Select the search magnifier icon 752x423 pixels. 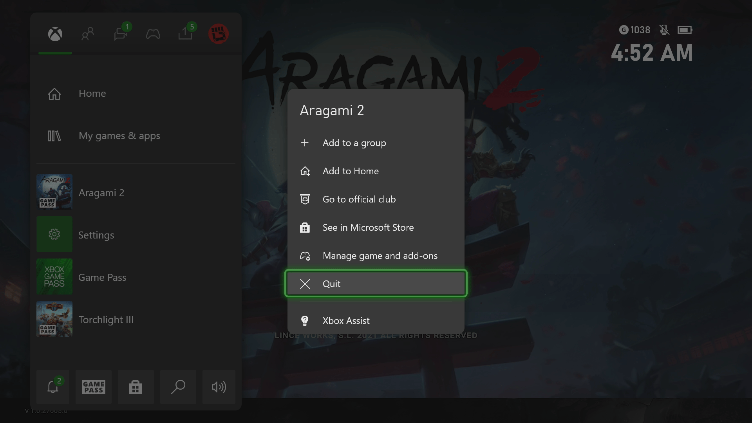tap(178, 387)
